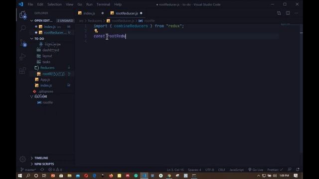The image size is (319, 179).
Task: Open Windows taskbar search
Action: pos(28,176)
